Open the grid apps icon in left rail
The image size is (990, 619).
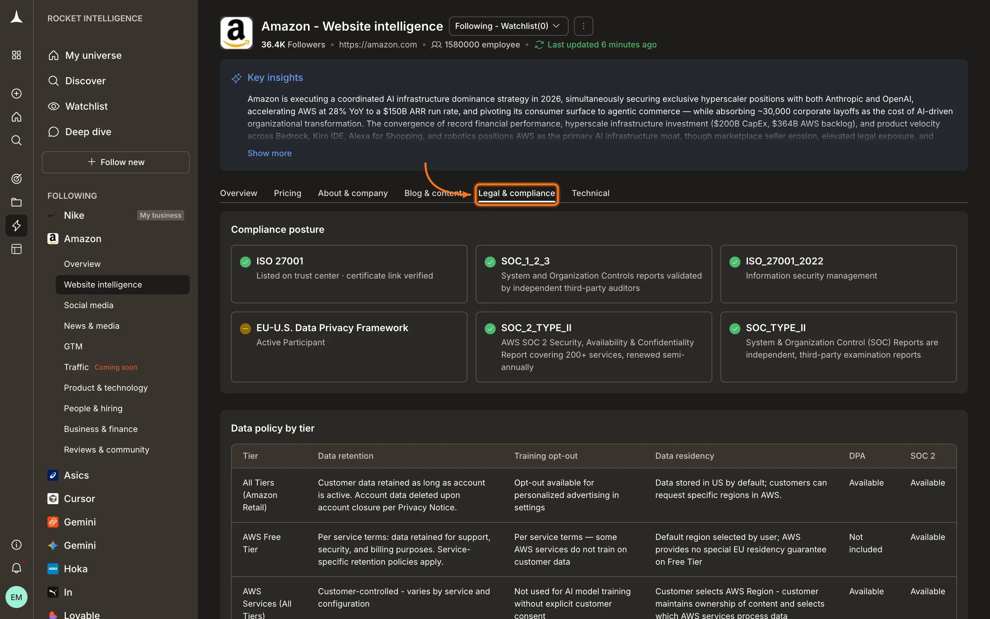tap(16, 55)
